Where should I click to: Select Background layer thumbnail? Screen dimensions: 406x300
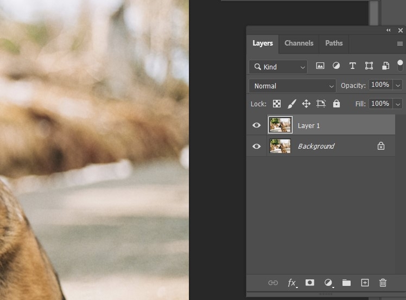(280, 146)
